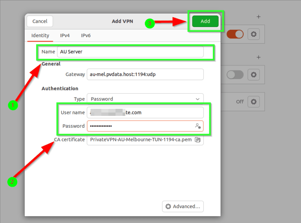Open the CA certificate file chooser icon
The width and height of the screenshot is (301, 223).
click(198, 140)
